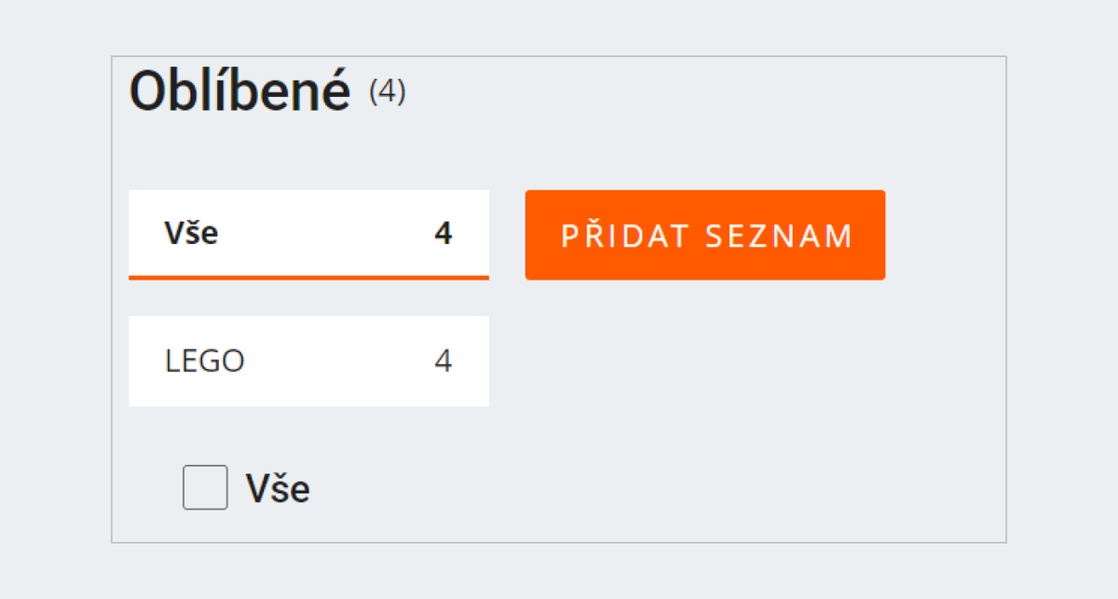Click the "Vše" label beside the checkbox
1118x599 pixels.
point(278,489)
